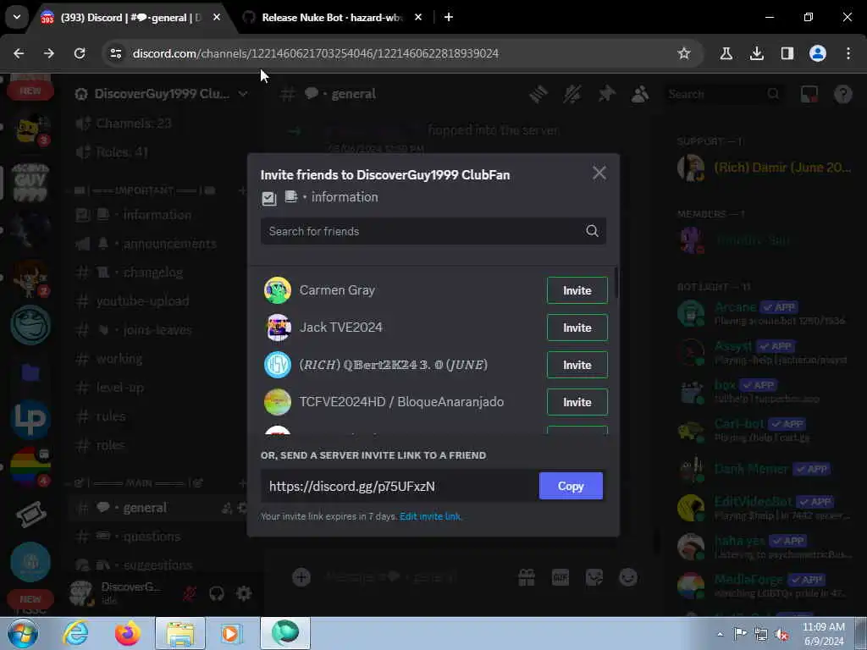Image resolution: width=867 pixels, height=650 pixels.
Task: Go back to the previous page
Action: point(19,53)
